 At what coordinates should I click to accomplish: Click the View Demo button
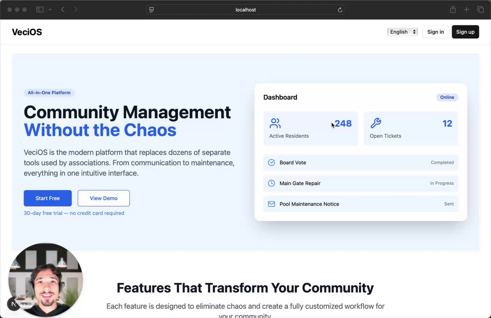[104, 198]
